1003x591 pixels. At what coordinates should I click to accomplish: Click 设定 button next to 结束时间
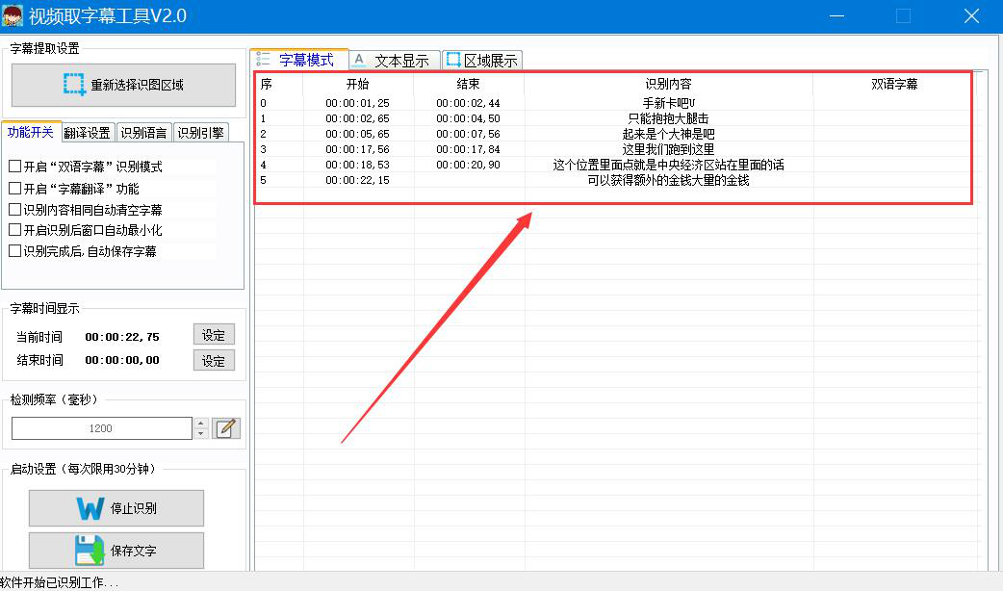(214, 360)
